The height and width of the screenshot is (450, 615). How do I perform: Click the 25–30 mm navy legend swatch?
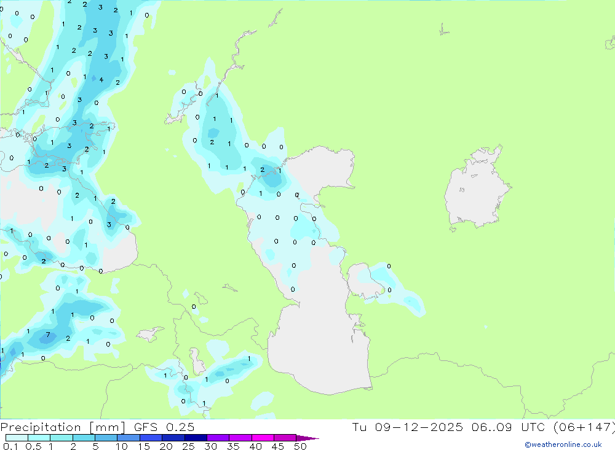196,438
